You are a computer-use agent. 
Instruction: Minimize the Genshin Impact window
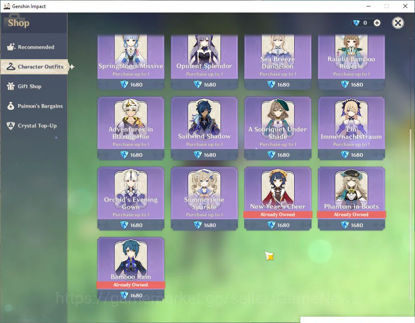point(368,6)
